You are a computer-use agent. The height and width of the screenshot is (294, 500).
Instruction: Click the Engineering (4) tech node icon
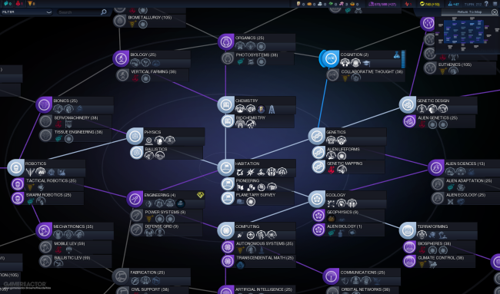click(135, 199)
